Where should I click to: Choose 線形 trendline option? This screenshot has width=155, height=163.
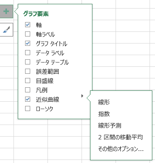(104, 102)
